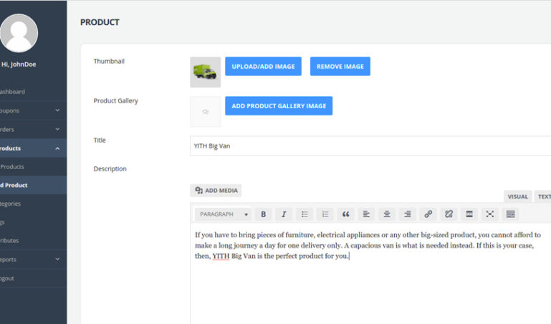Viewport: 551px width, 324px height.
Task: Insert a numbered list
Action: (x=325, y=214)
